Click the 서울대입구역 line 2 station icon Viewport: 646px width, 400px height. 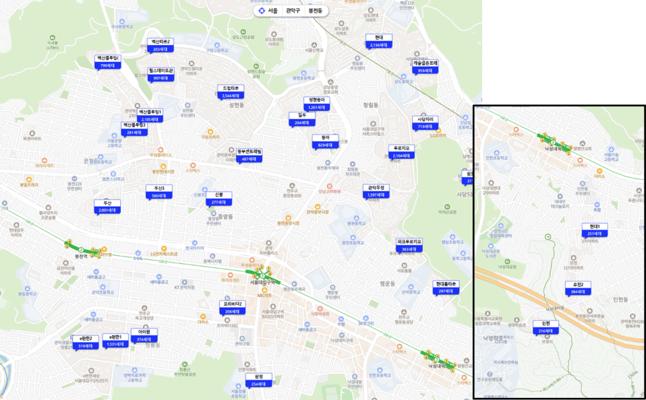[262, 275]
